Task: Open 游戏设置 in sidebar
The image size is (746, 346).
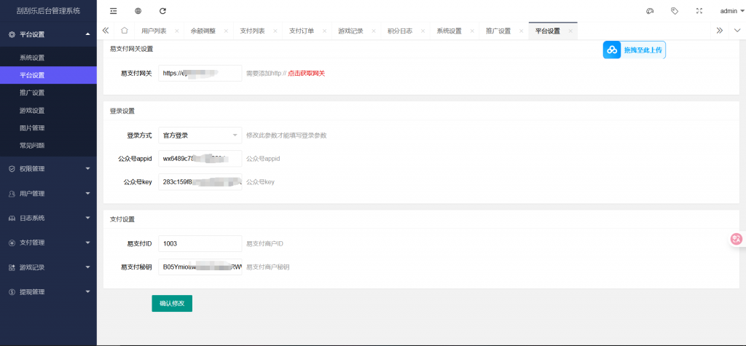Action: pos(48,111)
